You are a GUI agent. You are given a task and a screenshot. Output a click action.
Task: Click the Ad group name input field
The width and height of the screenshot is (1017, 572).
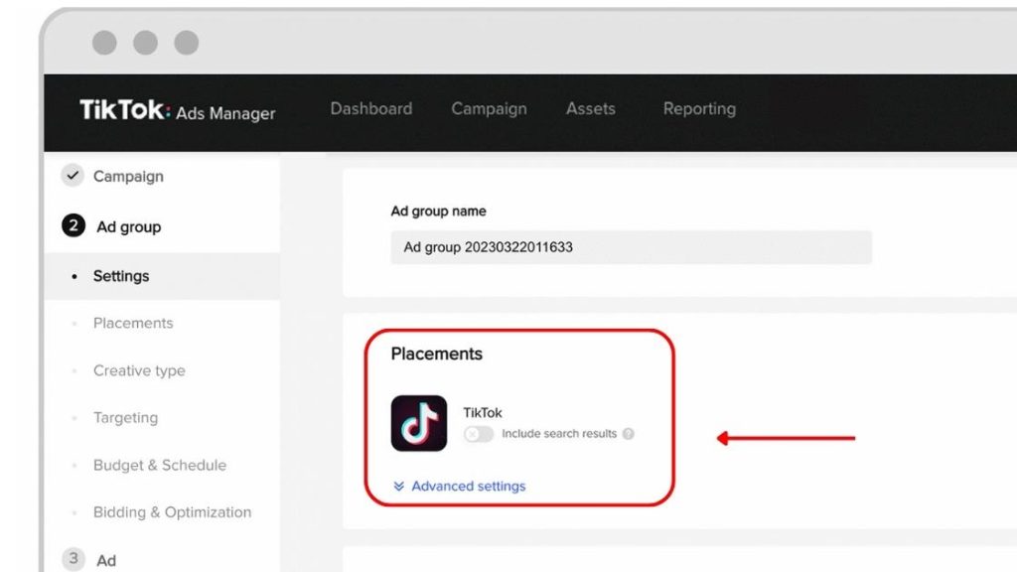pyautogui.click(x=631, y=247)
